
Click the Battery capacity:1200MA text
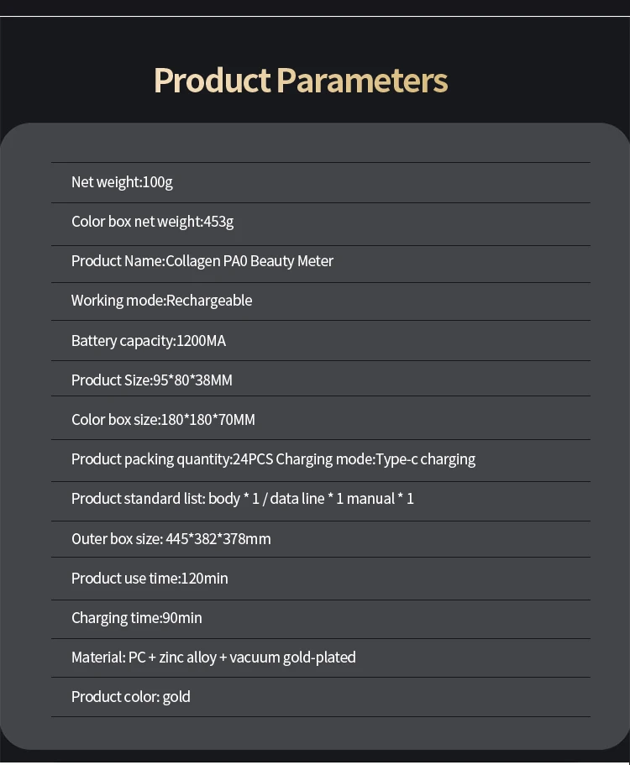pos(148,341)
